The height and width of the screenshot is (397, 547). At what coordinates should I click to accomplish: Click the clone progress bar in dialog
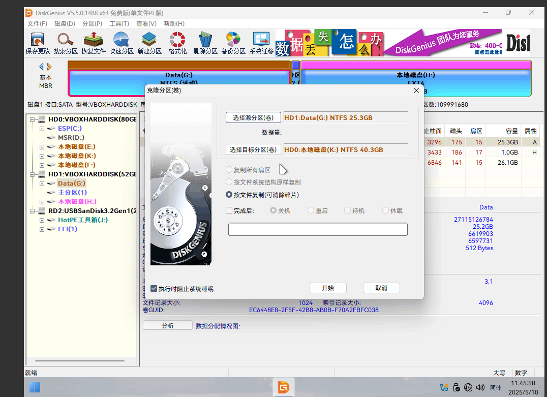pyautogui.click(x=318, y=229)
